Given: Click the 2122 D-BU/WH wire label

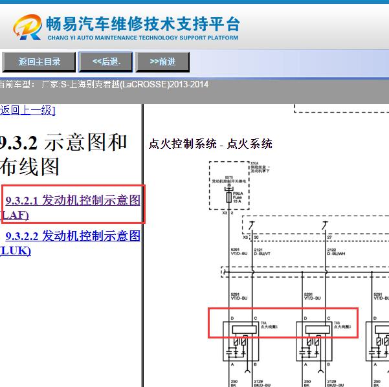Looking at the screenshot, I should [x=336, y=252].
